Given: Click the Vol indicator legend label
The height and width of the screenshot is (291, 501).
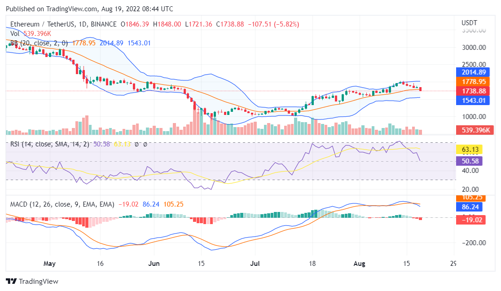Looking at the screenshot, I should (15, 33).
